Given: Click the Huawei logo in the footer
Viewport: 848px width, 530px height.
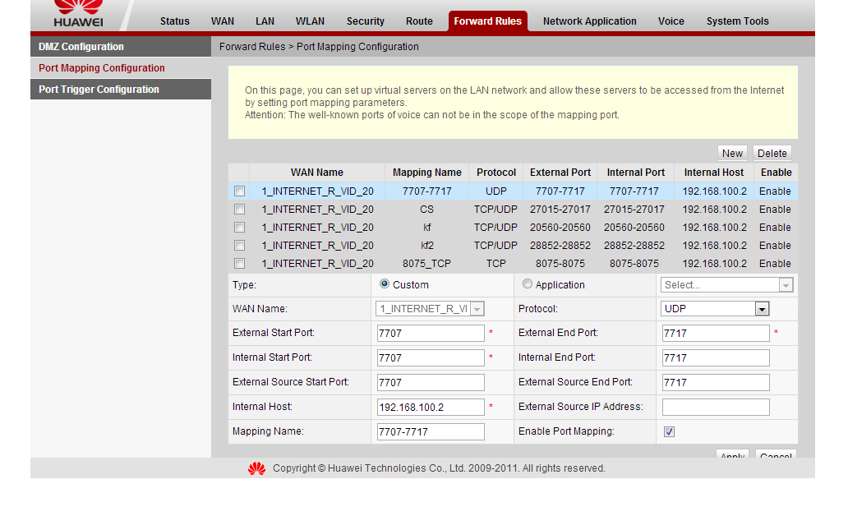Looking at the screenshot, I should click(257, 468).
